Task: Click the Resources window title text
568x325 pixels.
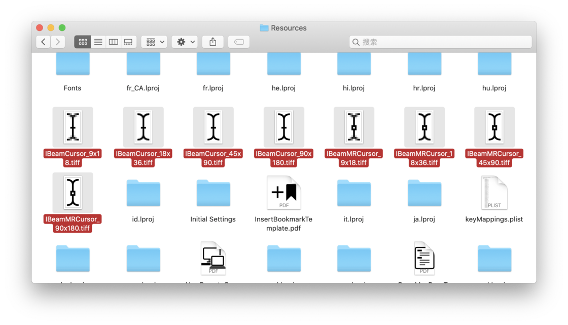Action: pos(289,28)
